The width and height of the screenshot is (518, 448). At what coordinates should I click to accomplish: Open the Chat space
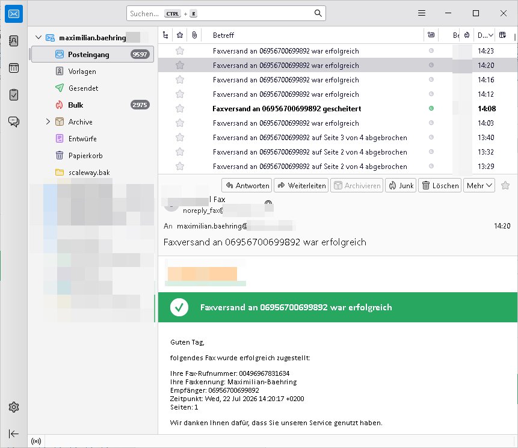14,122
